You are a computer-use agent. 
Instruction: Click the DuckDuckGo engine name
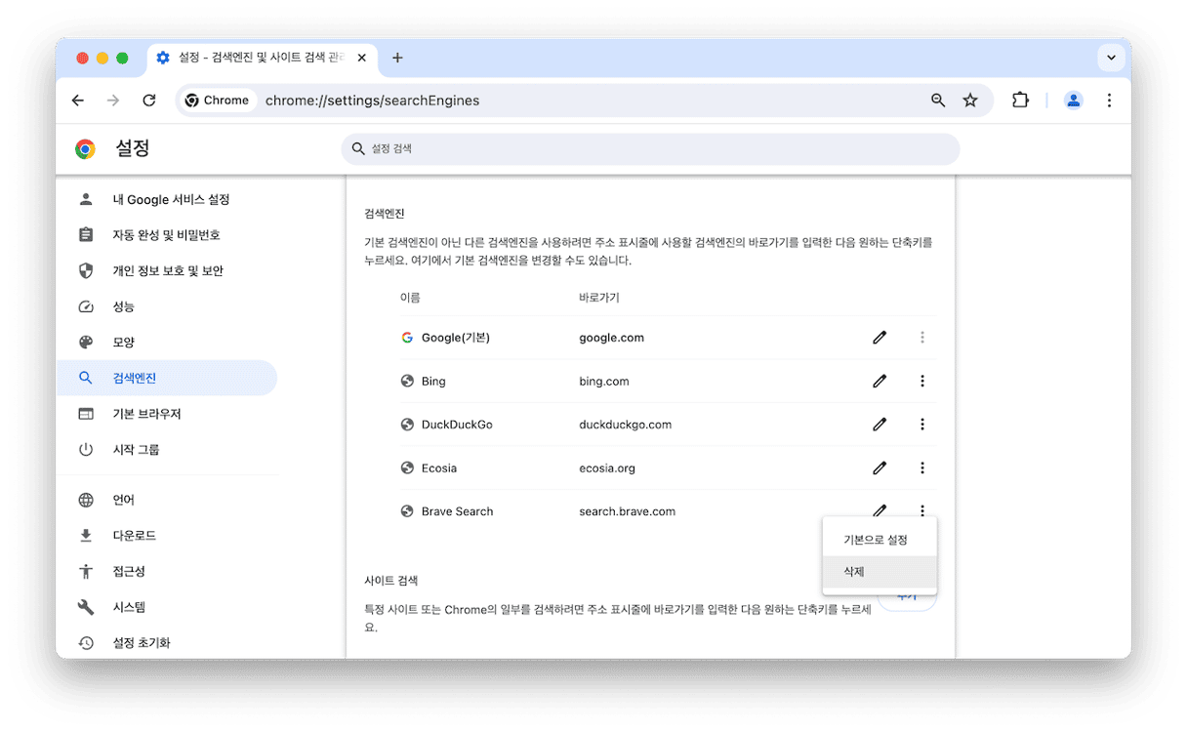click(x=457, y=425)
